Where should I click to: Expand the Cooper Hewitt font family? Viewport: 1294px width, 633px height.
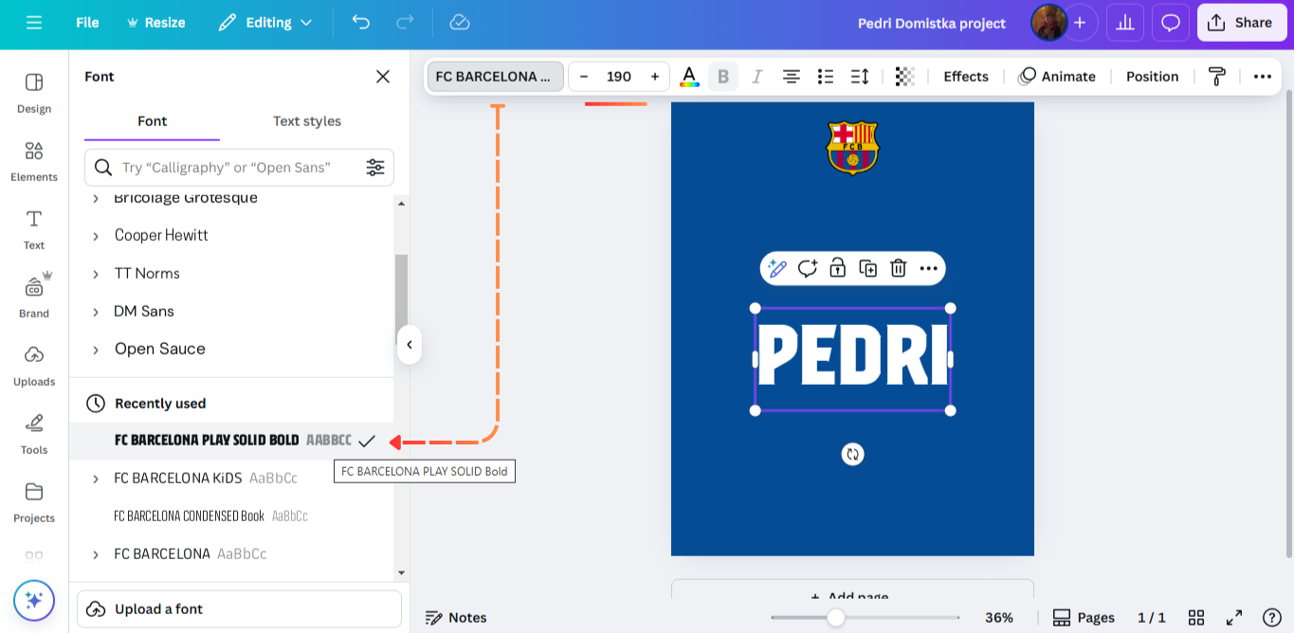pyautogui.click(x=96, y=236)
